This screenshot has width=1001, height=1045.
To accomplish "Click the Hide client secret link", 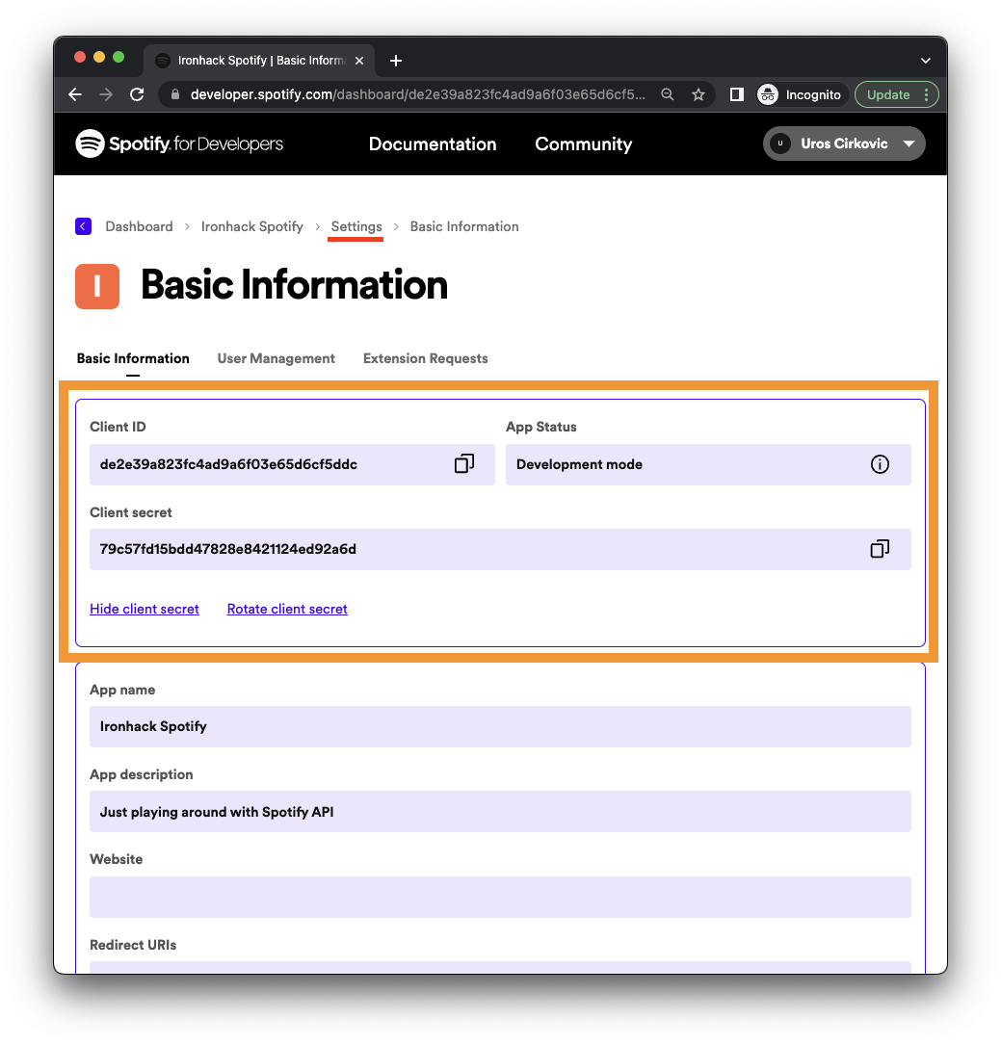I will 145,609.
